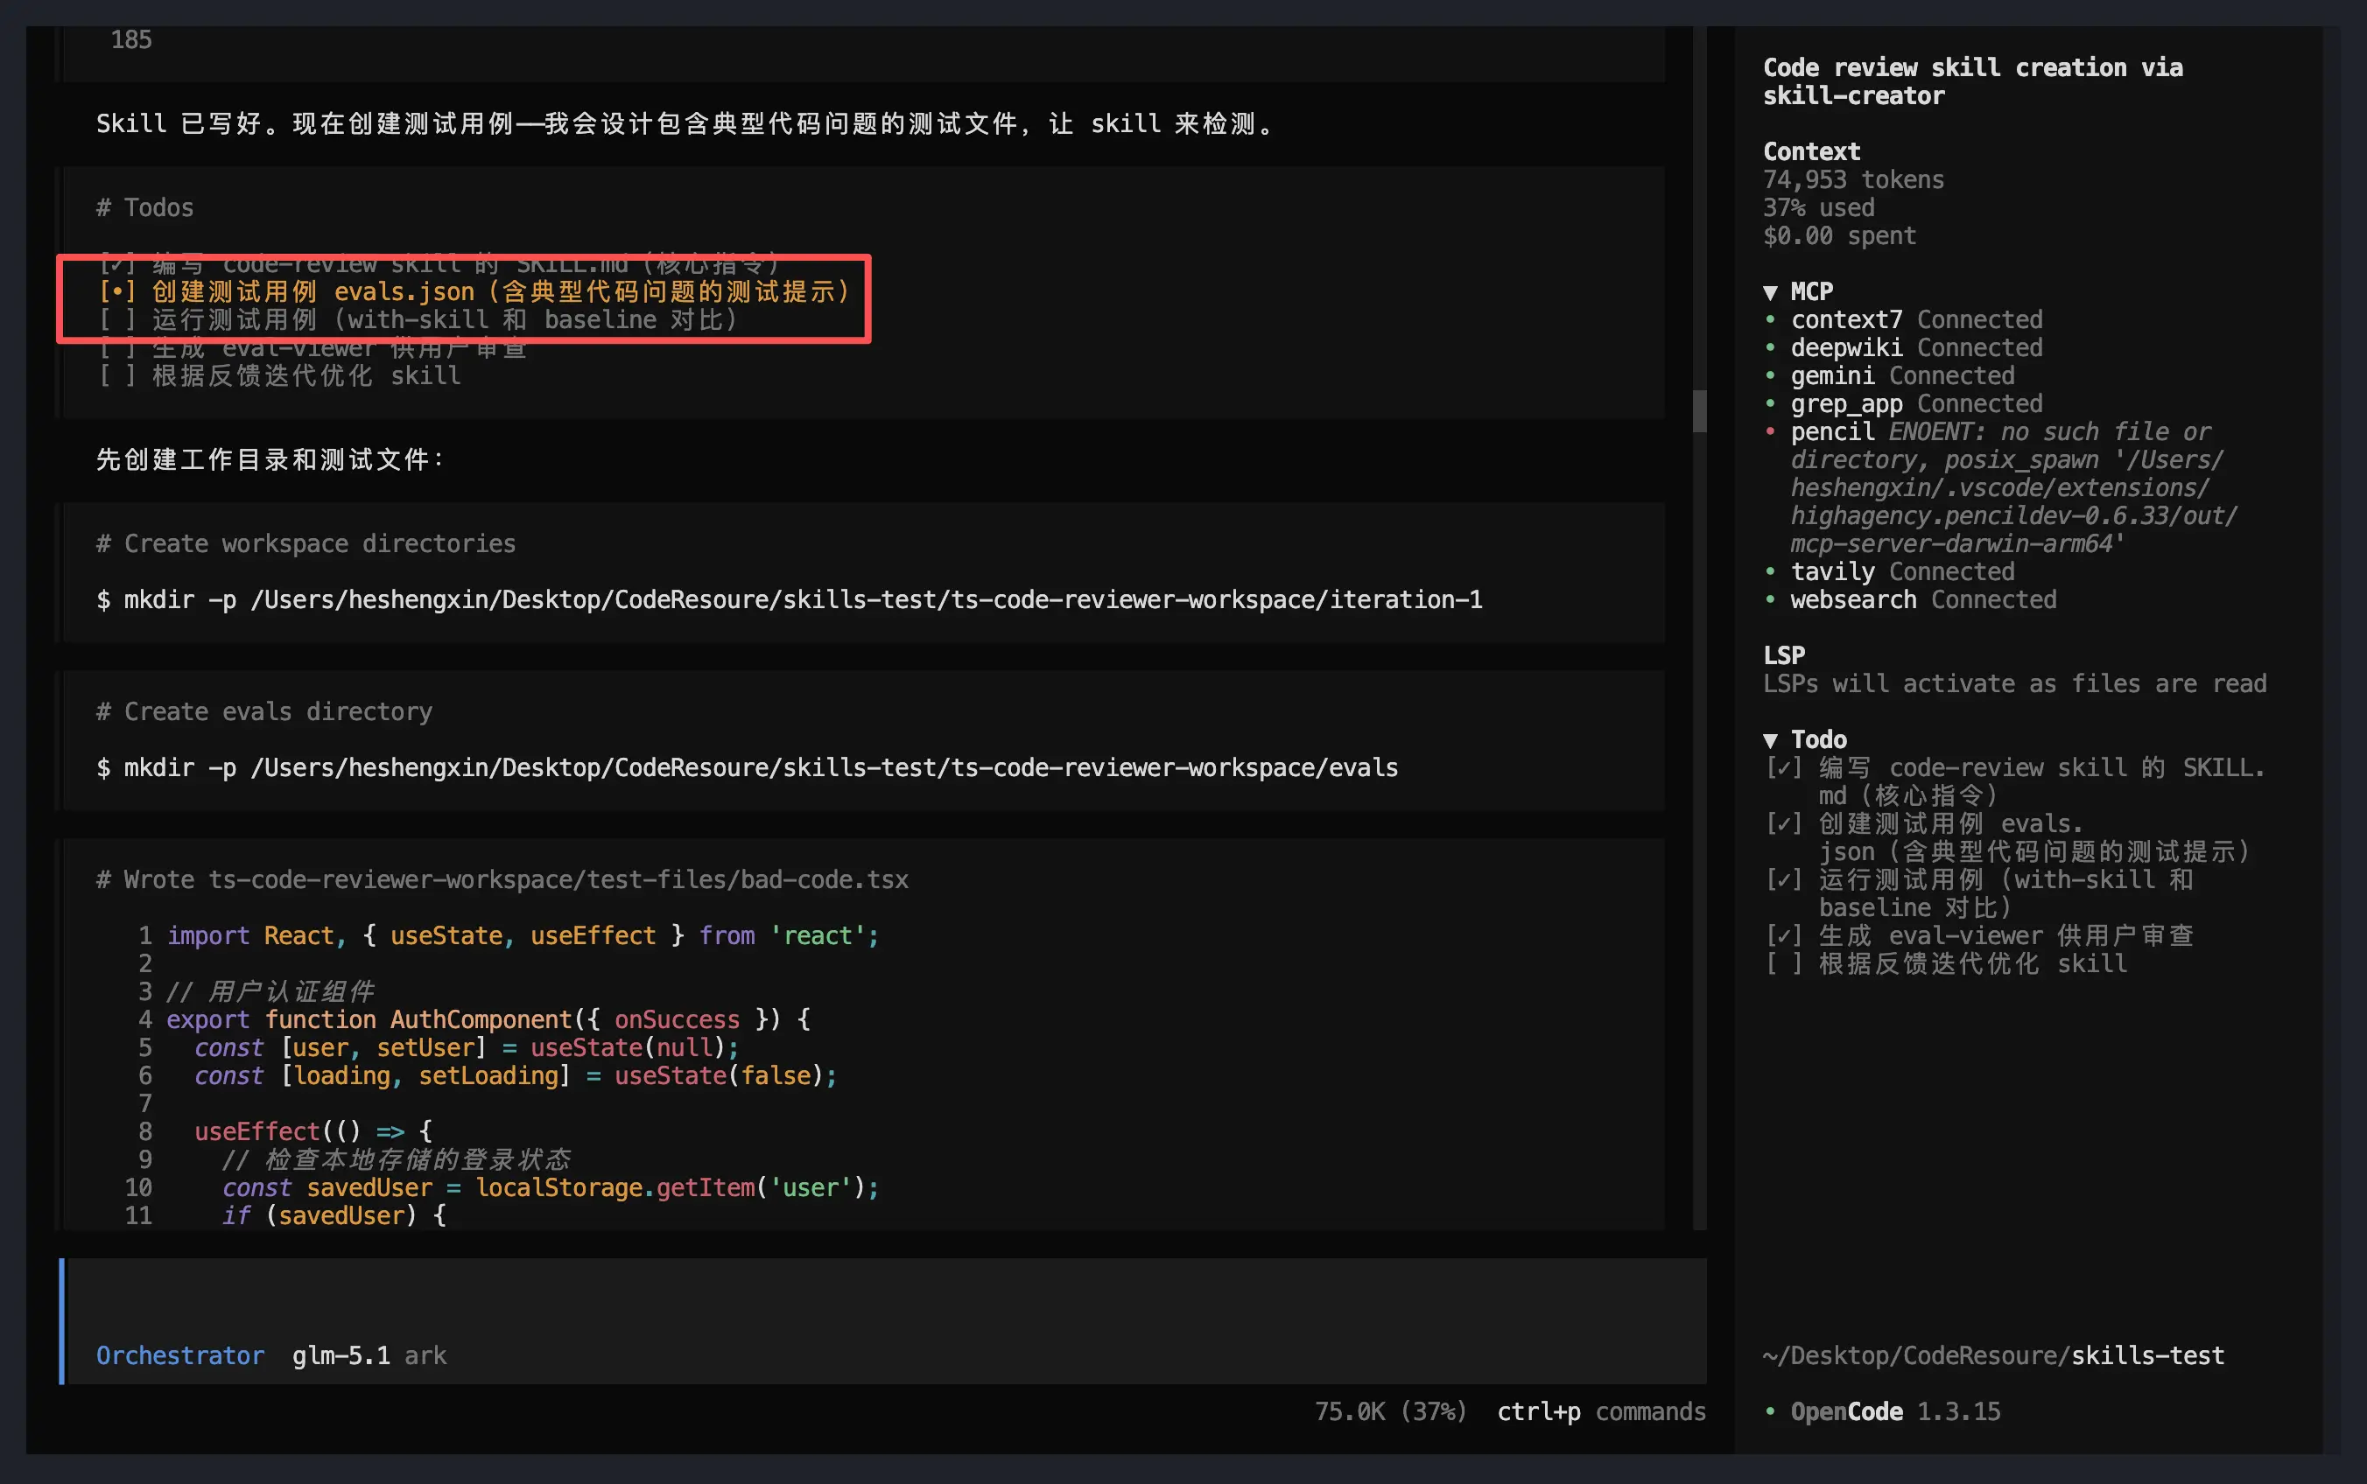The height and width of the screenshot is (1484, 2367).
Task: Collapse the Todo section triangle in the sidebar
Action: (1770, 740)
